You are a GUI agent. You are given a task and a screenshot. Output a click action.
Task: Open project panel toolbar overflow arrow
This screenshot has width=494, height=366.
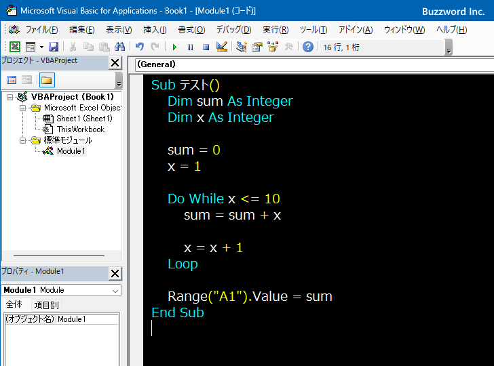(119, 80)
